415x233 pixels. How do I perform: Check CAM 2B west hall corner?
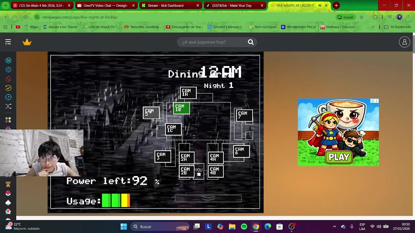187,172
